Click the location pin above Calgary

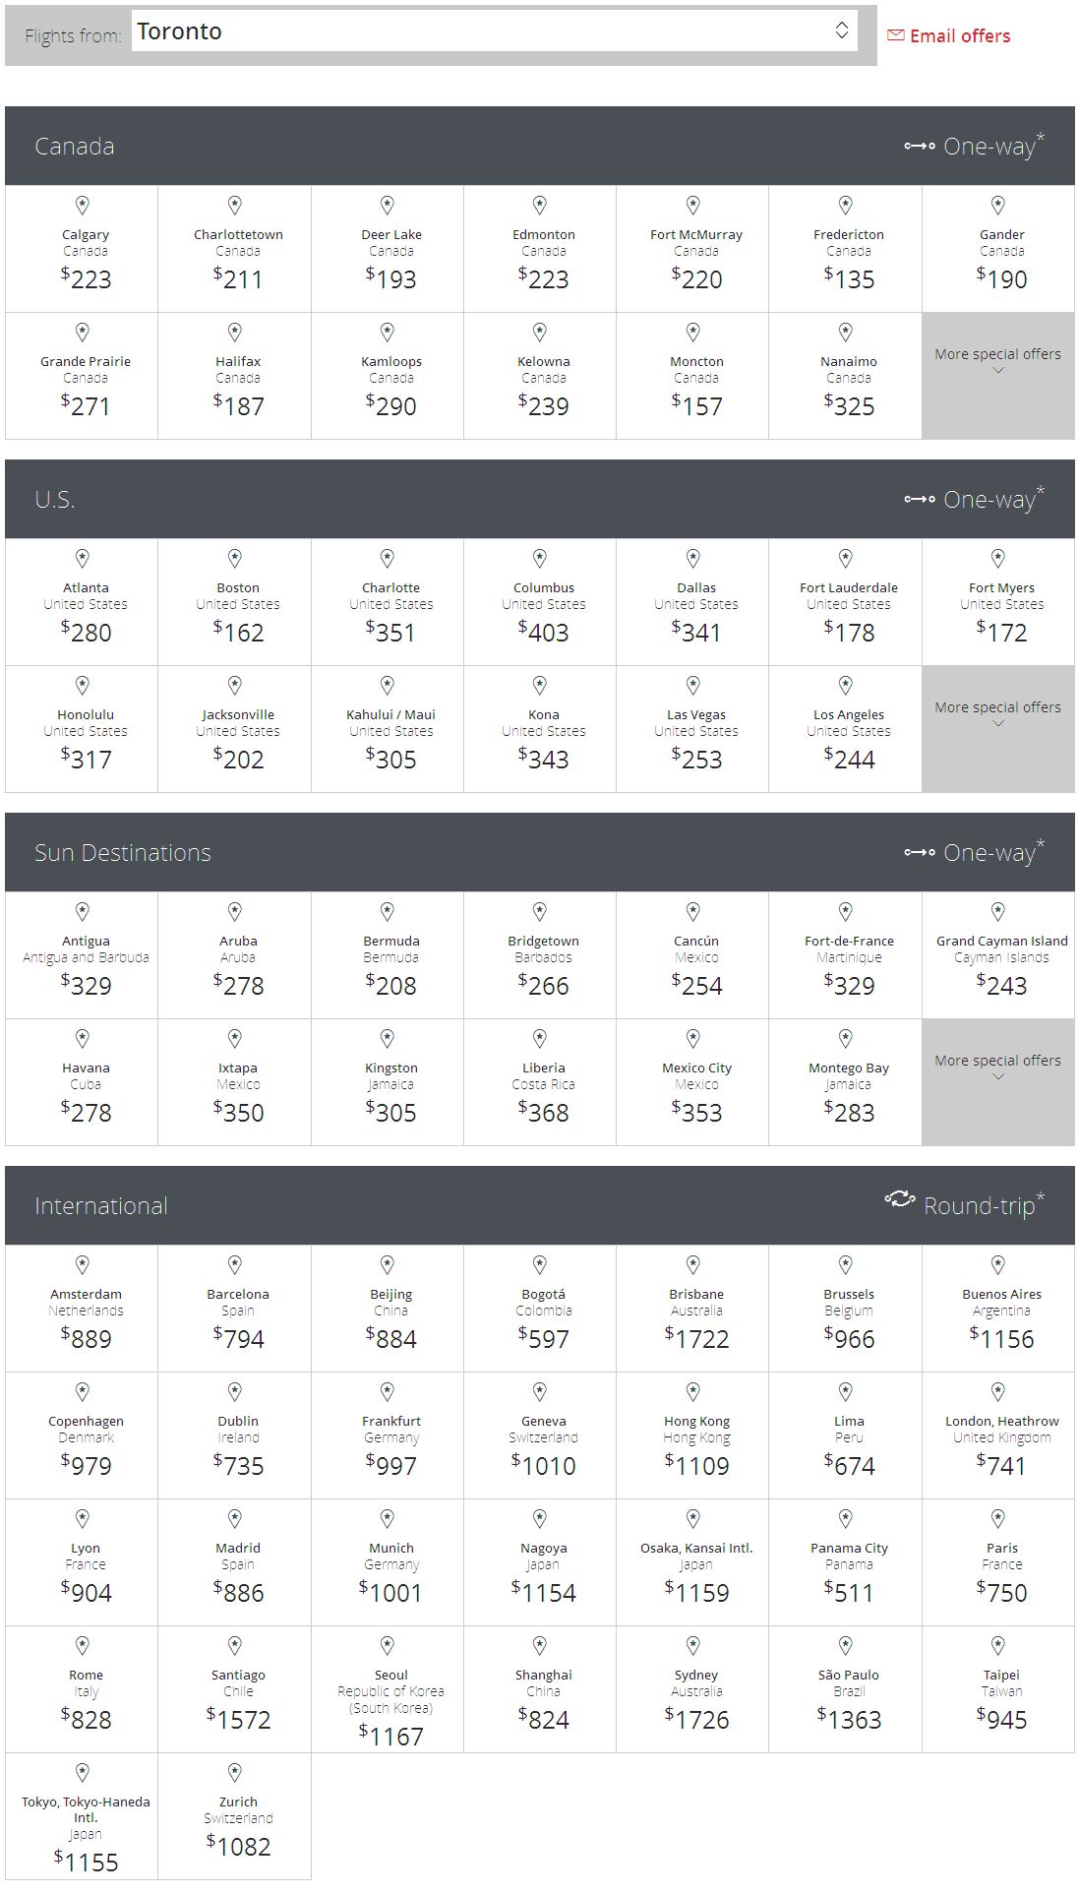[x=83, y=206]
